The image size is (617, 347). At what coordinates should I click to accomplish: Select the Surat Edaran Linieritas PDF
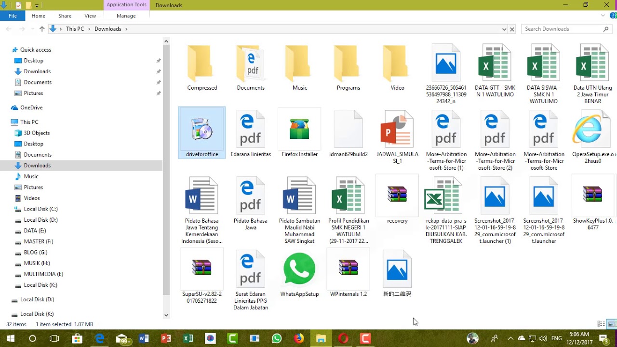tap(251, 280)
